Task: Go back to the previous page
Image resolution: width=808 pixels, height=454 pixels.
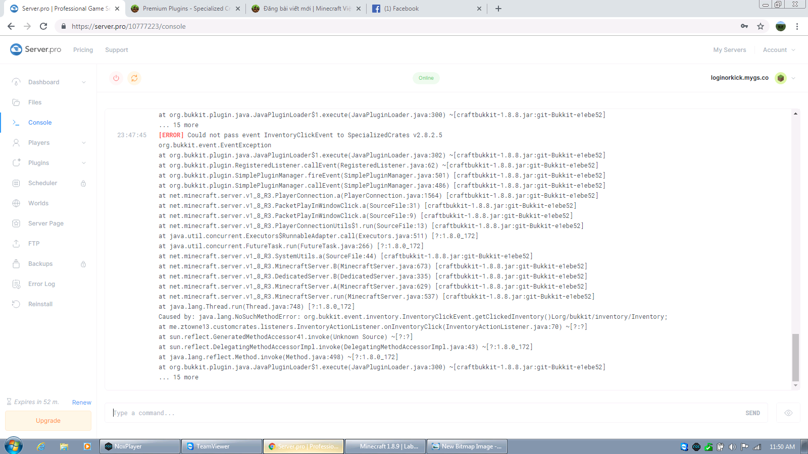Action: 11,26
